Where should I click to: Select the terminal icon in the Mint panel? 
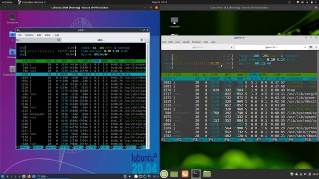(196, 174)
